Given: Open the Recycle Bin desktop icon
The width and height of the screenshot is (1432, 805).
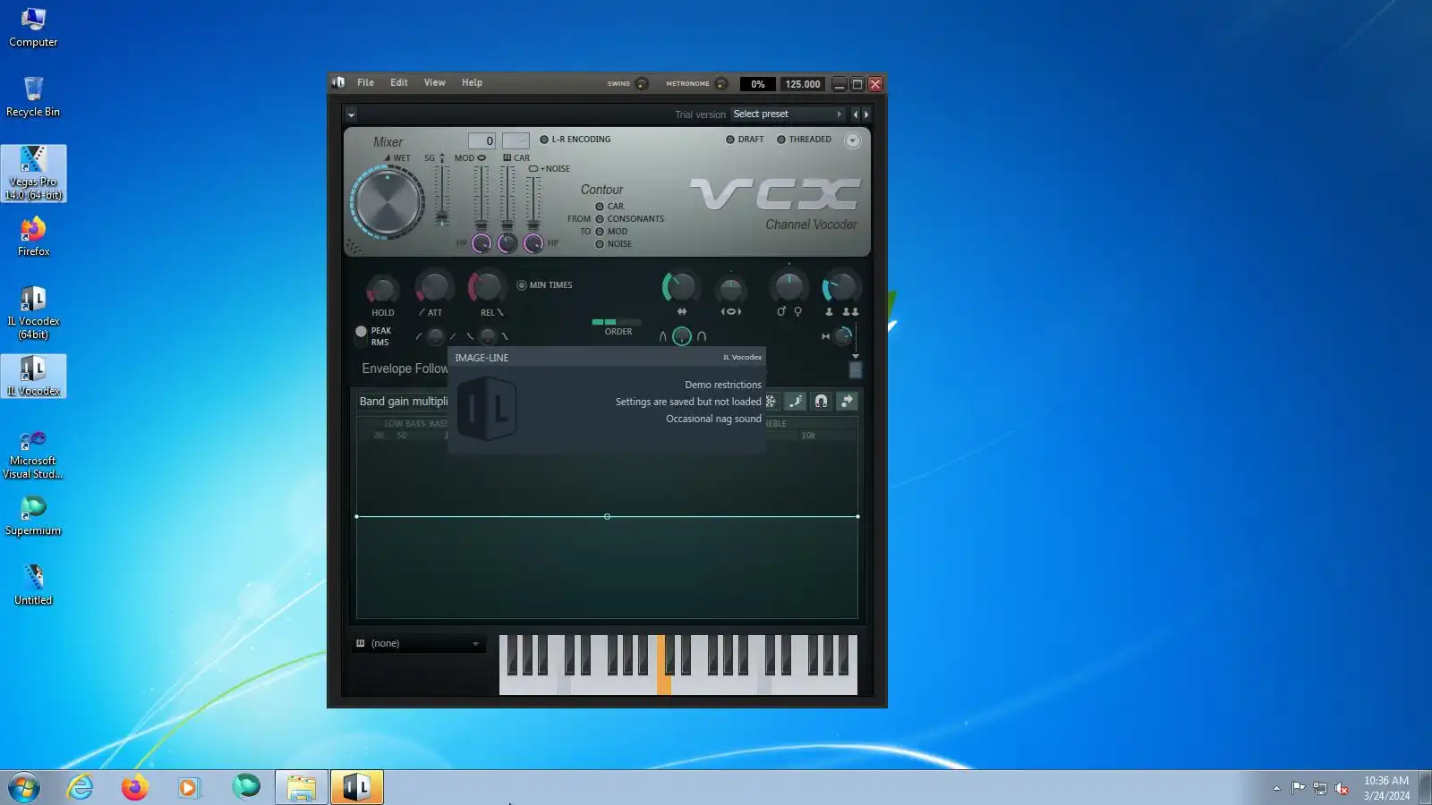Looking at the screenshot, I should tap(33, 97).
